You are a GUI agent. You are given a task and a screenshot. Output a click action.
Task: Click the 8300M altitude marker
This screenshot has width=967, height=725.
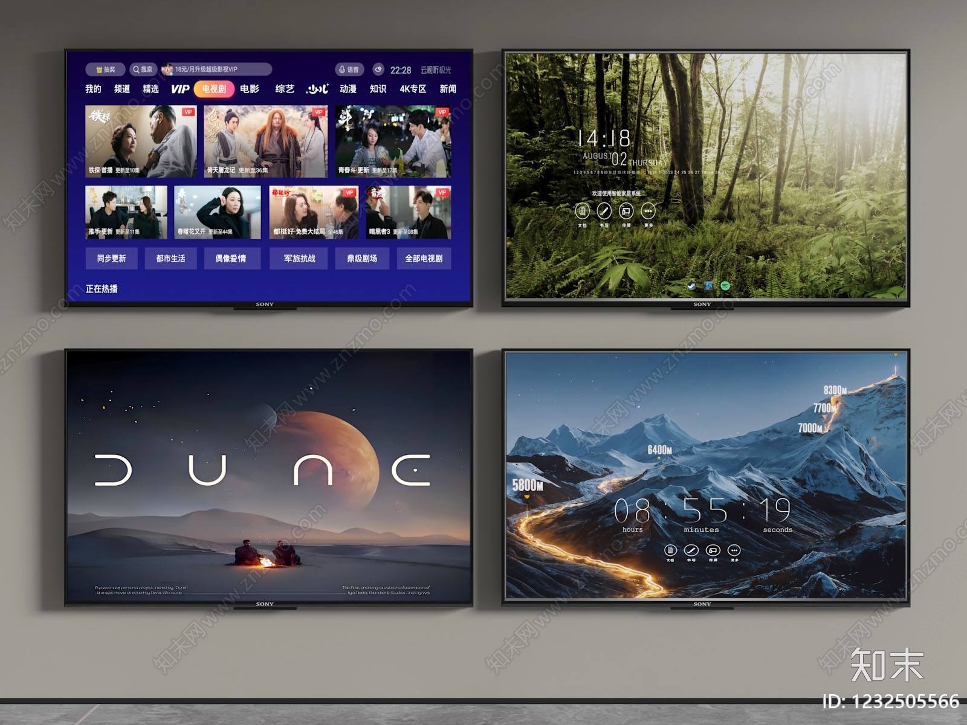pos(835,390)
